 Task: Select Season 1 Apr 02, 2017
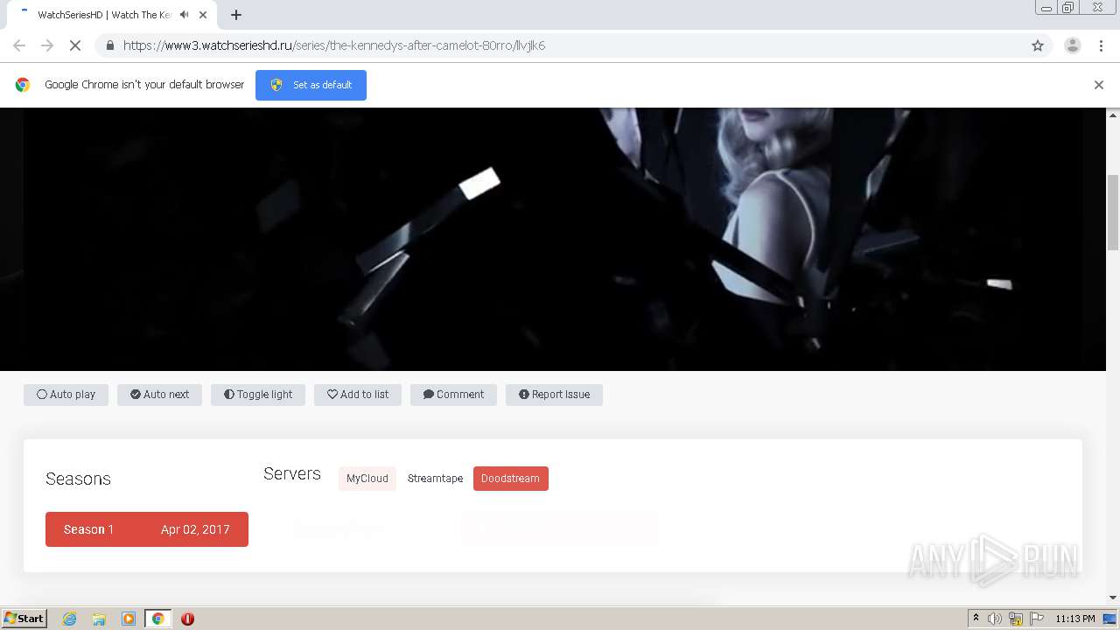pos(147,529)
